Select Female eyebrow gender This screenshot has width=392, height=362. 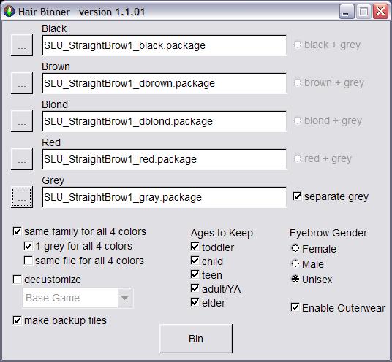coord(295,248)
